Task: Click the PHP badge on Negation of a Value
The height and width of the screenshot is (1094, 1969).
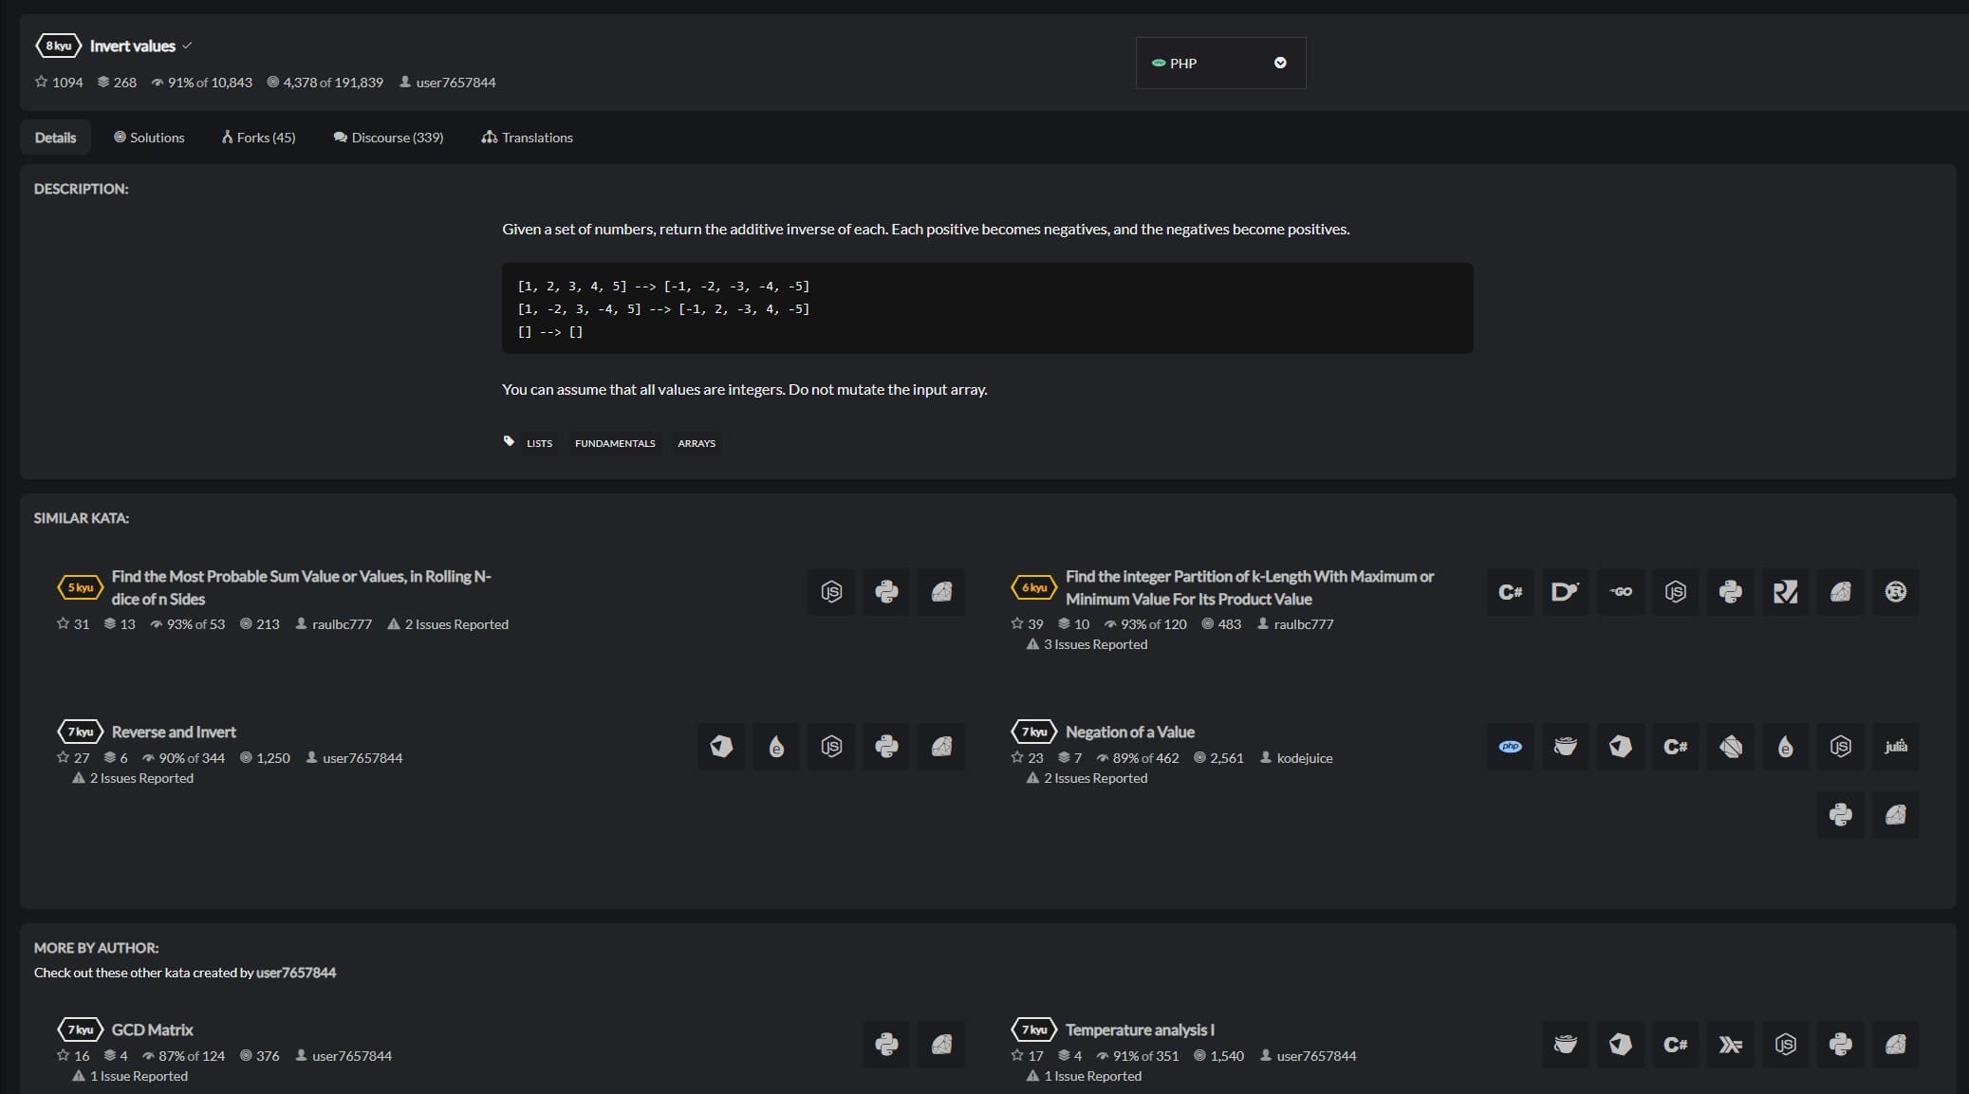Action: tap(1509, 747)
